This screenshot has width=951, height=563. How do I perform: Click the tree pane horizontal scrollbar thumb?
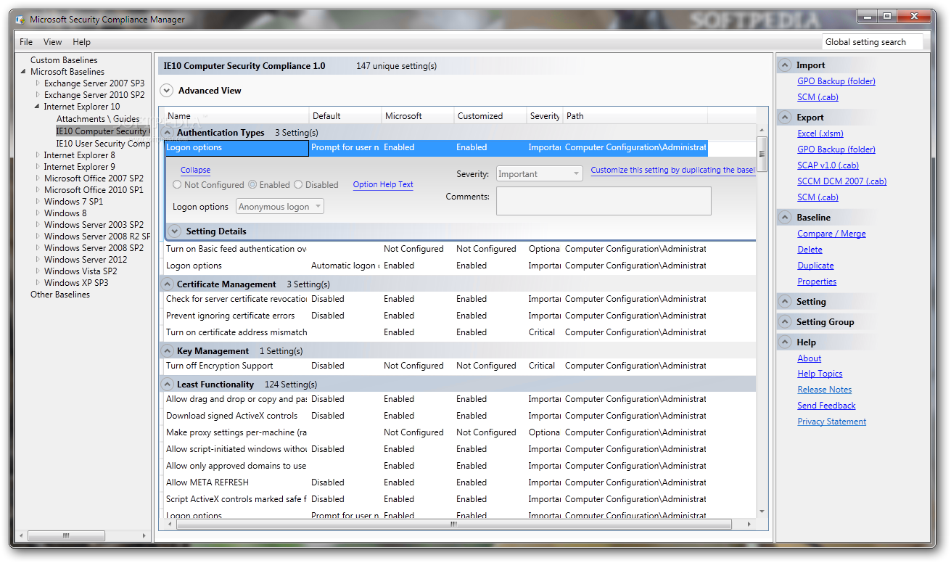click(66, 536)
